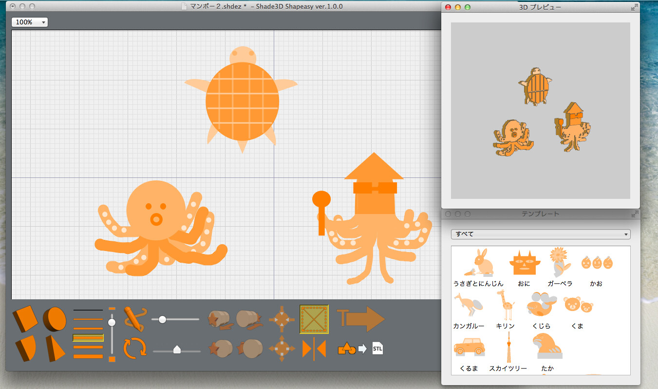The width and height of the screenshot is (658, 389).
Task: Choose the hatched line style option
Action: click(88, 338)
